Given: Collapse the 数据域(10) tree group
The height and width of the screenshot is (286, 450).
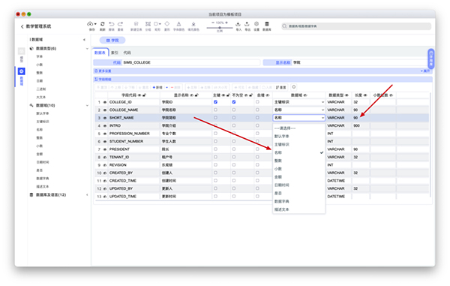Looking at the screenshot, I should [87, 105].
